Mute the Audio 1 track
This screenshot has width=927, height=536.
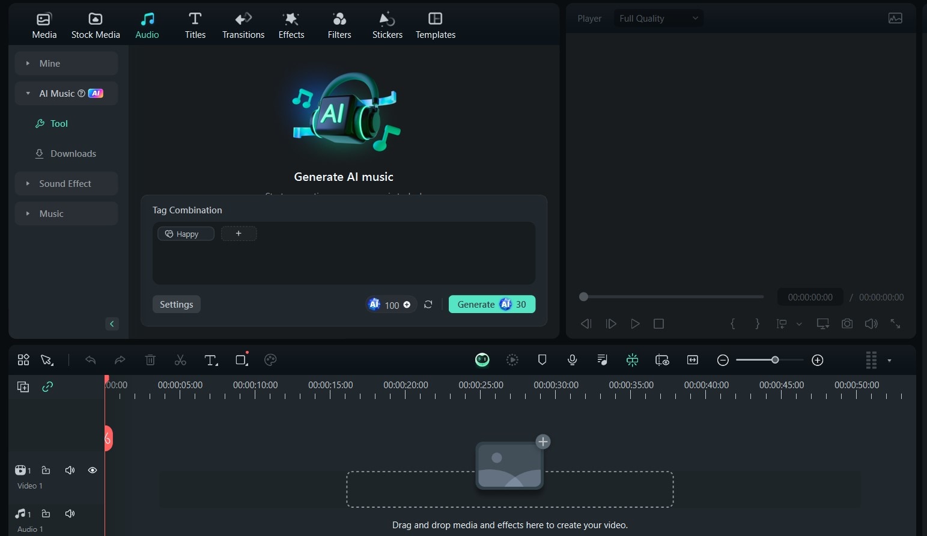[70, 513]
